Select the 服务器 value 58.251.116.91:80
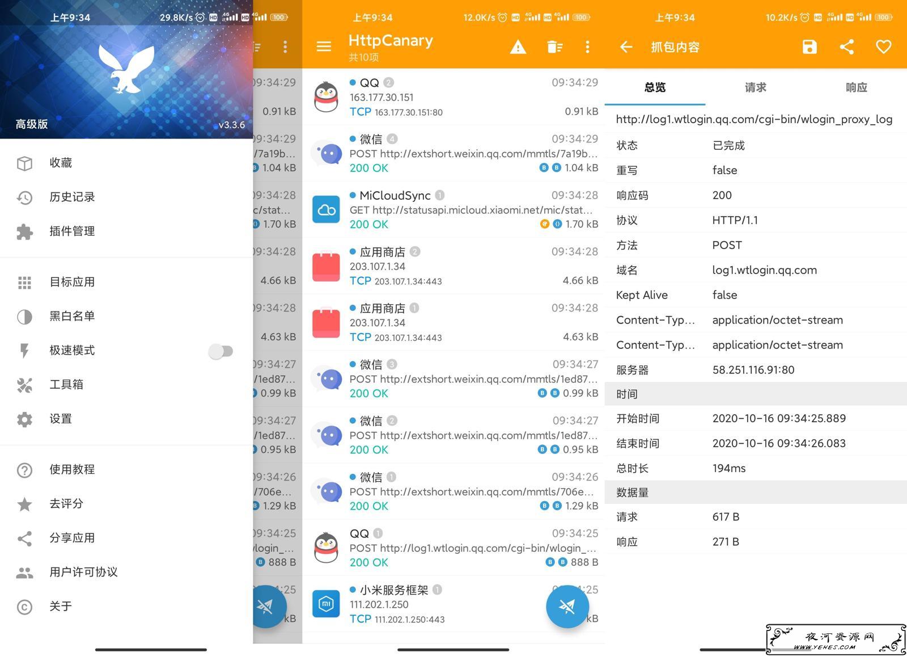The width and height of the screenshot is (907, 656). [753, 370]
